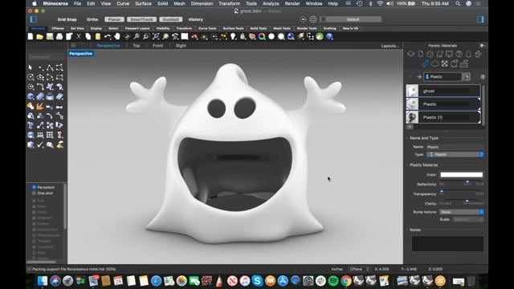Image resolution: width=514 pixels, height=289 pixels.
Task: Click the blue globe render icon
Action: click(x=291, y=36)
